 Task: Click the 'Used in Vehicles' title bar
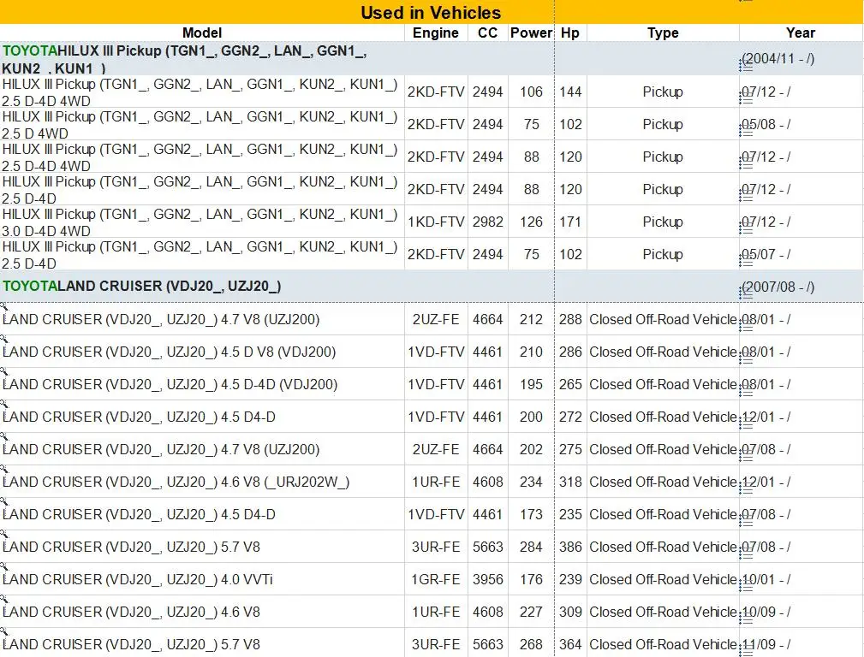pyautogui.click(x=432, y=12)
